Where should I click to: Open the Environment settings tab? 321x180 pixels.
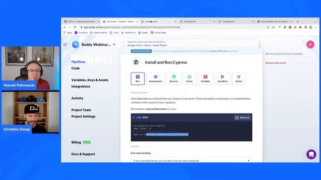(x=155, y=78)
